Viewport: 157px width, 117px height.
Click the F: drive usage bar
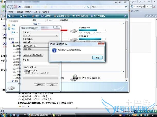click(92, 39)
